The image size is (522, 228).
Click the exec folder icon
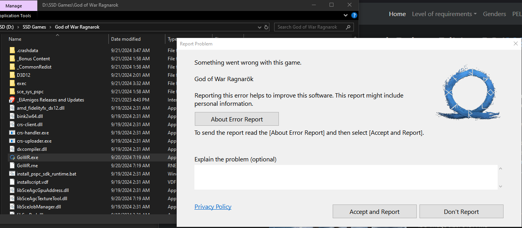tap(12, 83)
